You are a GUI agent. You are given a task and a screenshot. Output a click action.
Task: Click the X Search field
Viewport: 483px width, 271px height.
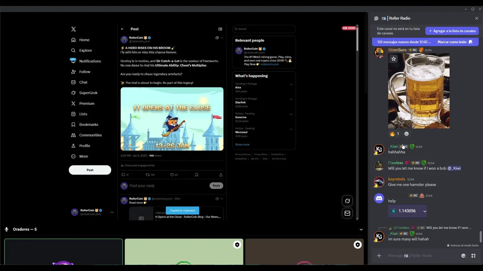(x=264, y=29)
